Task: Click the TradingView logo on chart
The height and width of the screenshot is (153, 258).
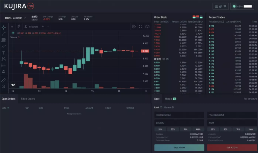Action: [x=13, y=85]
